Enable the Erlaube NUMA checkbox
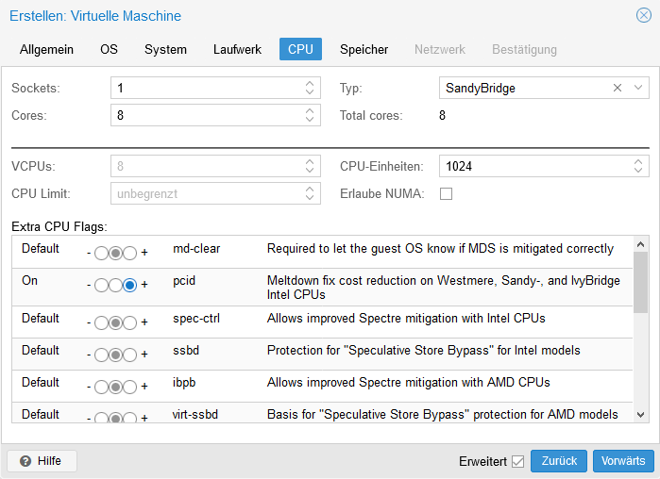 447,194
